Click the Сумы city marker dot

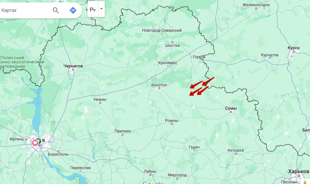(x=231, y=112)
